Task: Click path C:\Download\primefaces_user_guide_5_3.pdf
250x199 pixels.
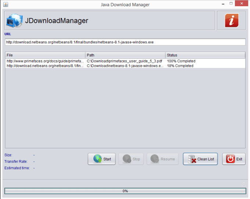Action: coord(124,61)
